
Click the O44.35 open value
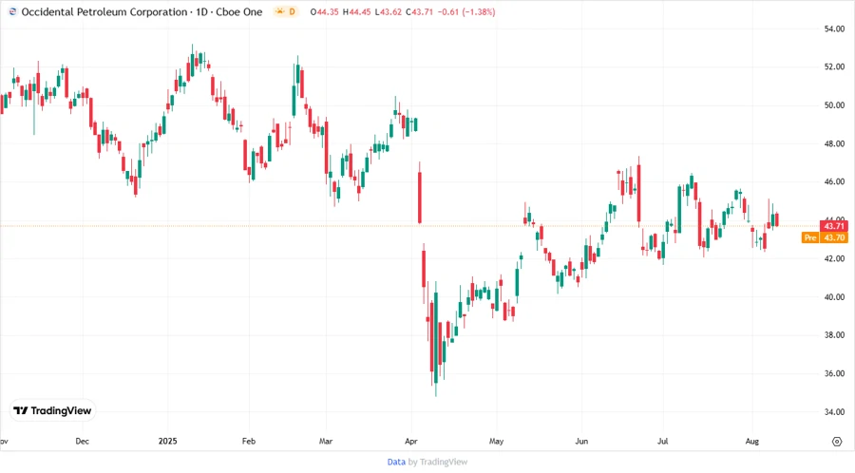pyautogui.click(x=325, y=12)
